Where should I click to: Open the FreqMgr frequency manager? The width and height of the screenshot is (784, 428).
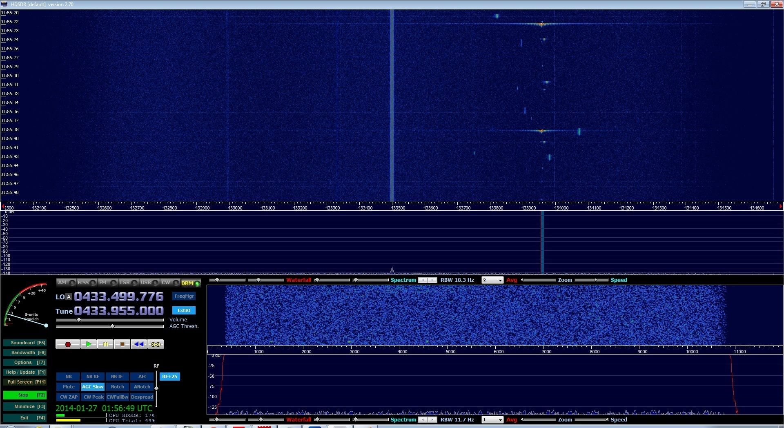point(184,296)
